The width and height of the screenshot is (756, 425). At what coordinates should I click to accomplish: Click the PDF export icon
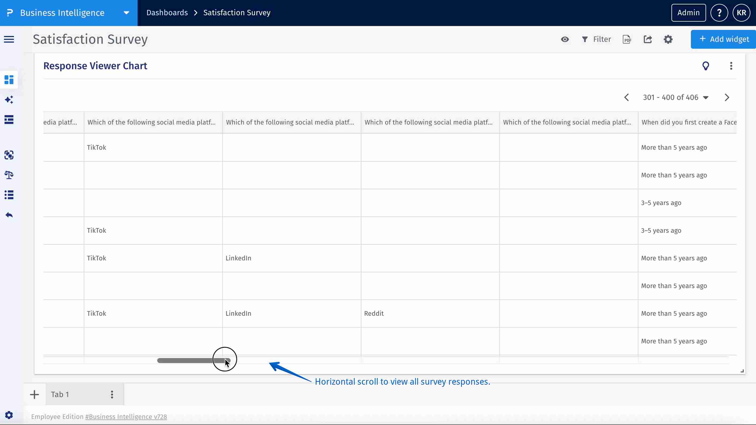[627, 39]
